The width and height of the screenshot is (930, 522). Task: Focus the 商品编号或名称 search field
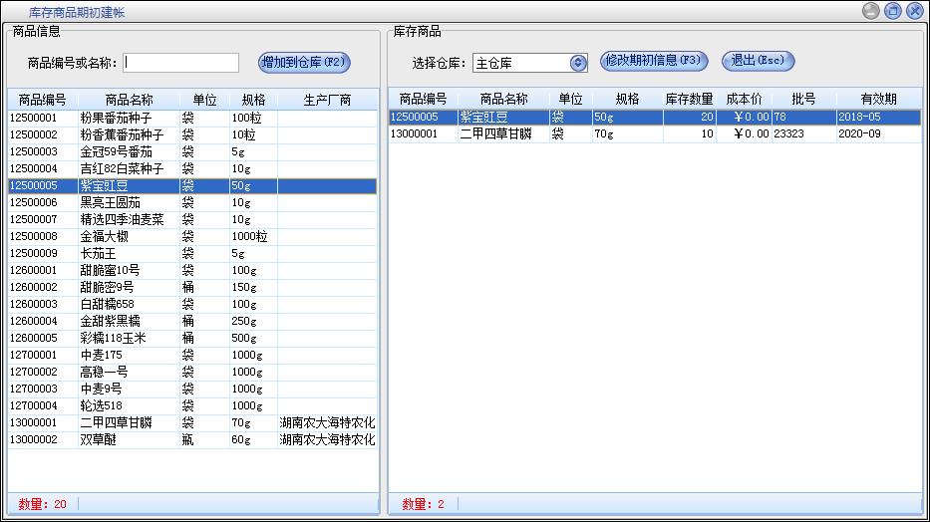tap(181, 63)
